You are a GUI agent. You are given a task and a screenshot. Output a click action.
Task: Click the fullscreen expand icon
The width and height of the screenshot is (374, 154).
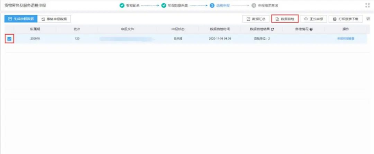[368, 5]
